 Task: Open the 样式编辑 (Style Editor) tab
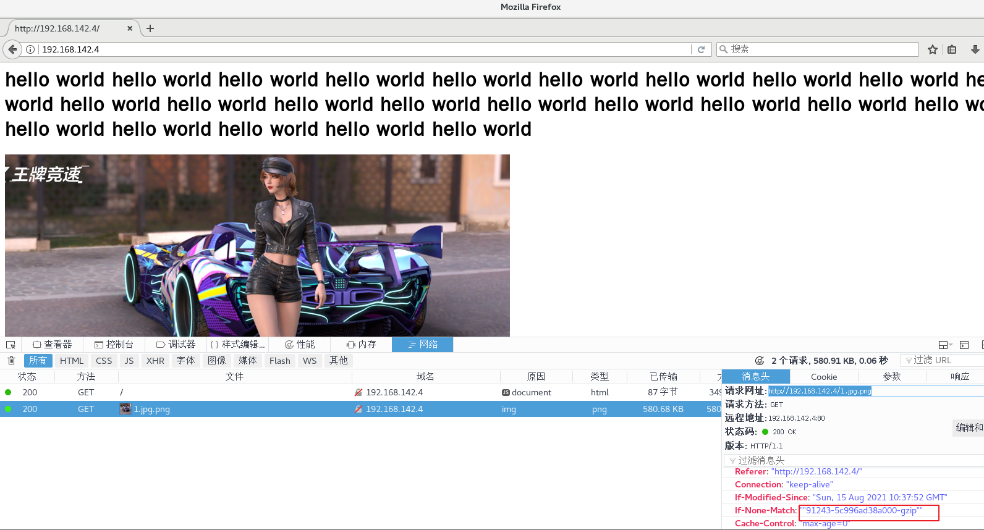[x=237, y=345]
